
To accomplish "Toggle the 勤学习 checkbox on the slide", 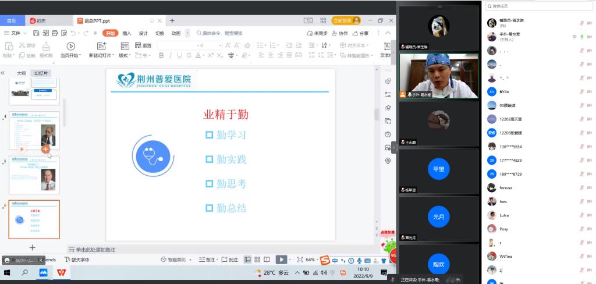I will [x=209, y=135].
